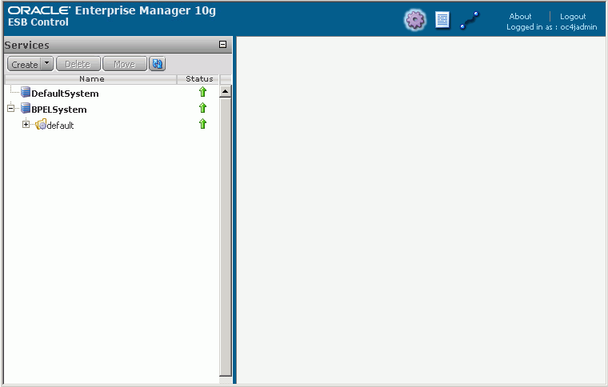Collapse the BPELSystem tree node
Viewport: 608px width, 387px height.
pyautogui.click(x=11, y=108)
